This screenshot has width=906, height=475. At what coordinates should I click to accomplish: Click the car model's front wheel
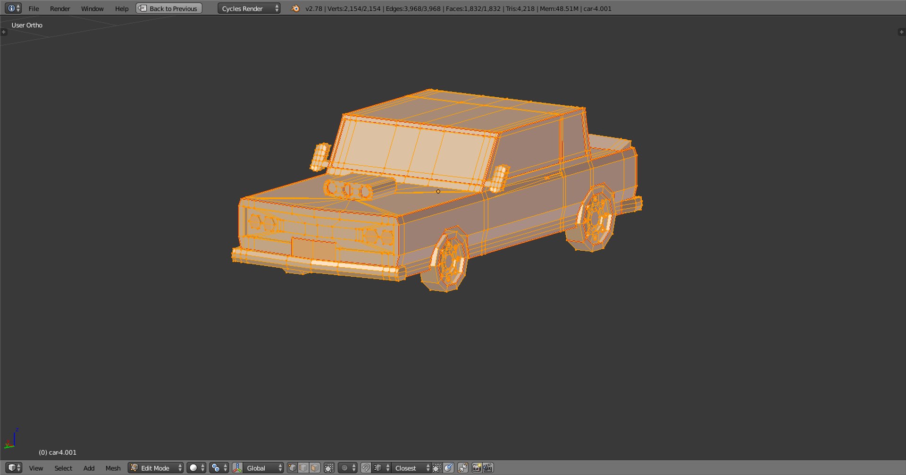tap(446, 260)
